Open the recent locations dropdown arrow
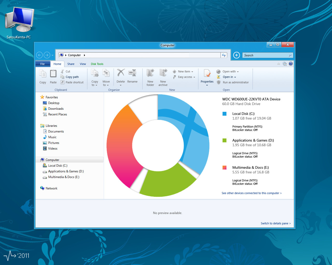Viewport: 332px width, 265px height. tap(52, 55)
